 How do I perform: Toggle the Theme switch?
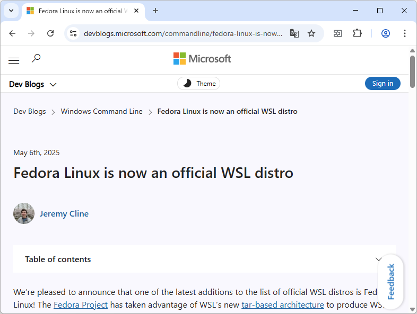tap(198, 84)
